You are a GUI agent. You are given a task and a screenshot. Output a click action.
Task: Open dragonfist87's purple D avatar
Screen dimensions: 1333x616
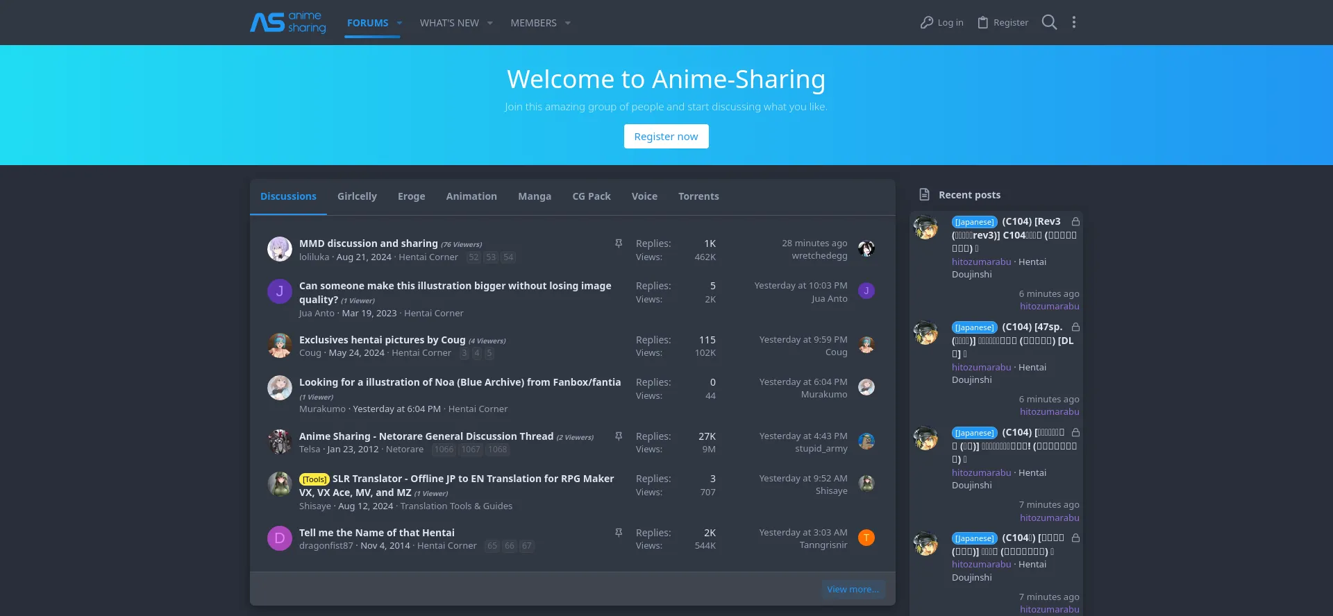click(x=280, y=538)
